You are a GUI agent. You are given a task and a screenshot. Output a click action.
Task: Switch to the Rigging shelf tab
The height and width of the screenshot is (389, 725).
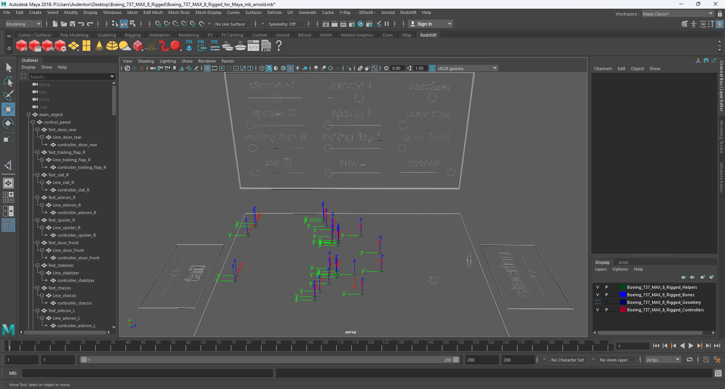pyautogui.click(x=133, y=35)
